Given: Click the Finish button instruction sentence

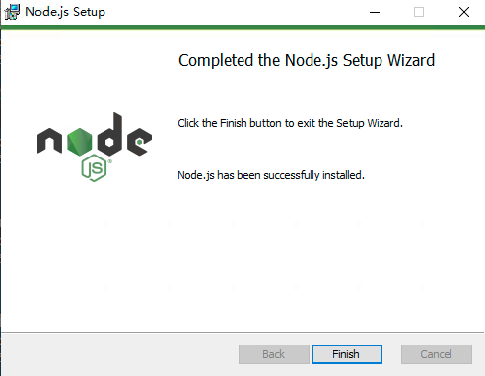Looking at the screenshot, I should (290, 123).
